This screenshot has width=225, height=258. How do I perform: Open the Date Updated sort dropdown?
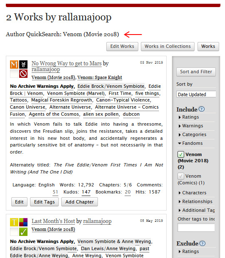pyautogui.click(x=196, y=94)
